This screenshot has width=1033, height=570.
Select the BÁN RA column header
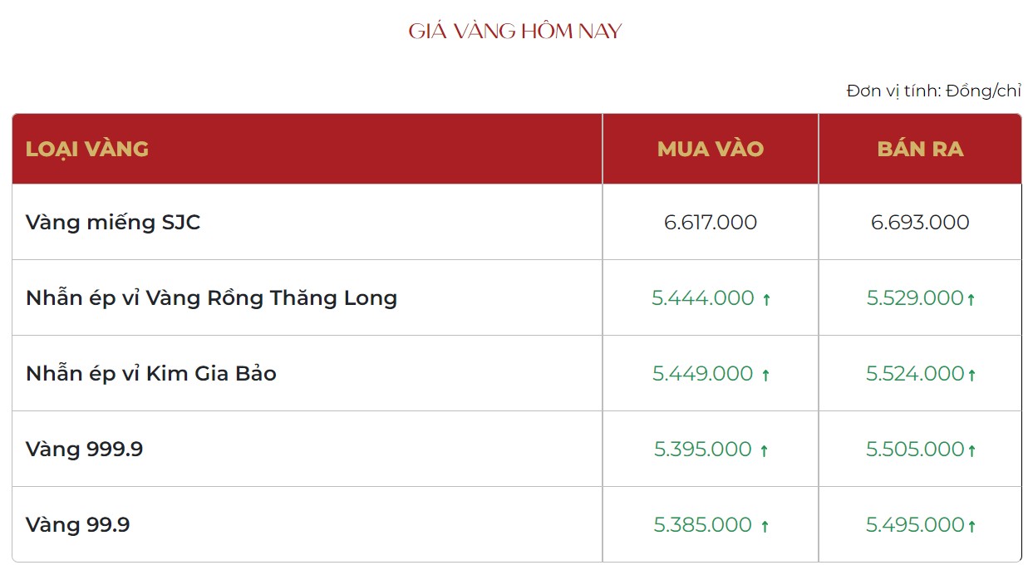[920, 149]
